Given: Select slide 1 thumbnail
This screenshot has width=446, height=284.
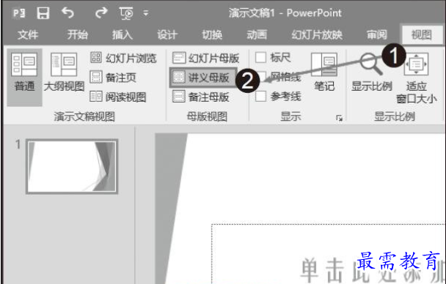Looking at the screenshot, I should 72,167.
